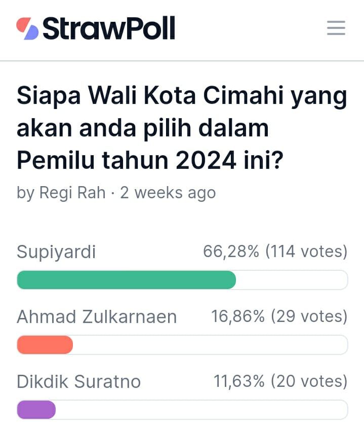Click the empty part of Supiyardi's bar
This screenshot has width=364, height=430.
coord(292,280)
